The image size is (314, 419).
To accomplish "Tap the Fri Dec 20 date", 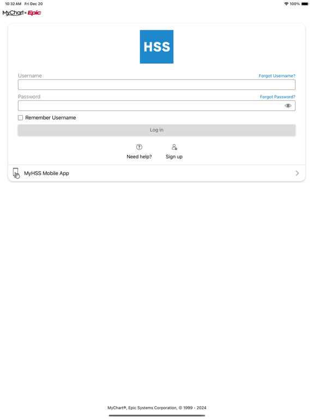I will point(34,4).
